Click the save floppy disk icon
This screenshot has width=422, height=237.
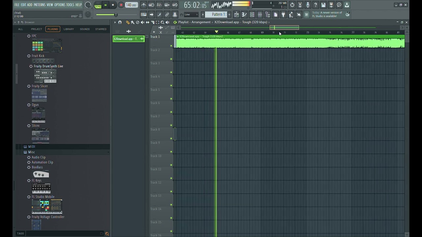pos(323,5)
